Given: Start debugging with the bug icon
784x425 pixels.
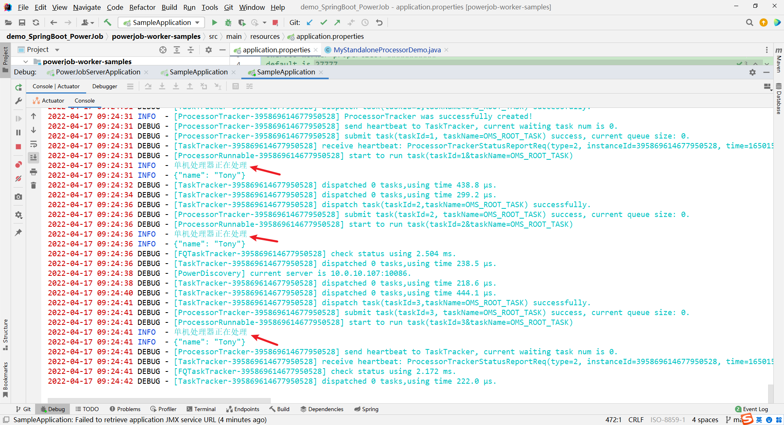Looking at the screenshot, I should click(228, 22).
